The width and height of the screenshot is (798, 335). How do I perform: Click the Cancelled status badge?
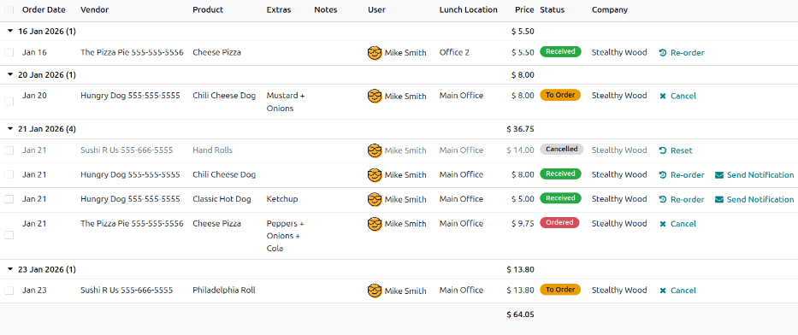[561, 150]
